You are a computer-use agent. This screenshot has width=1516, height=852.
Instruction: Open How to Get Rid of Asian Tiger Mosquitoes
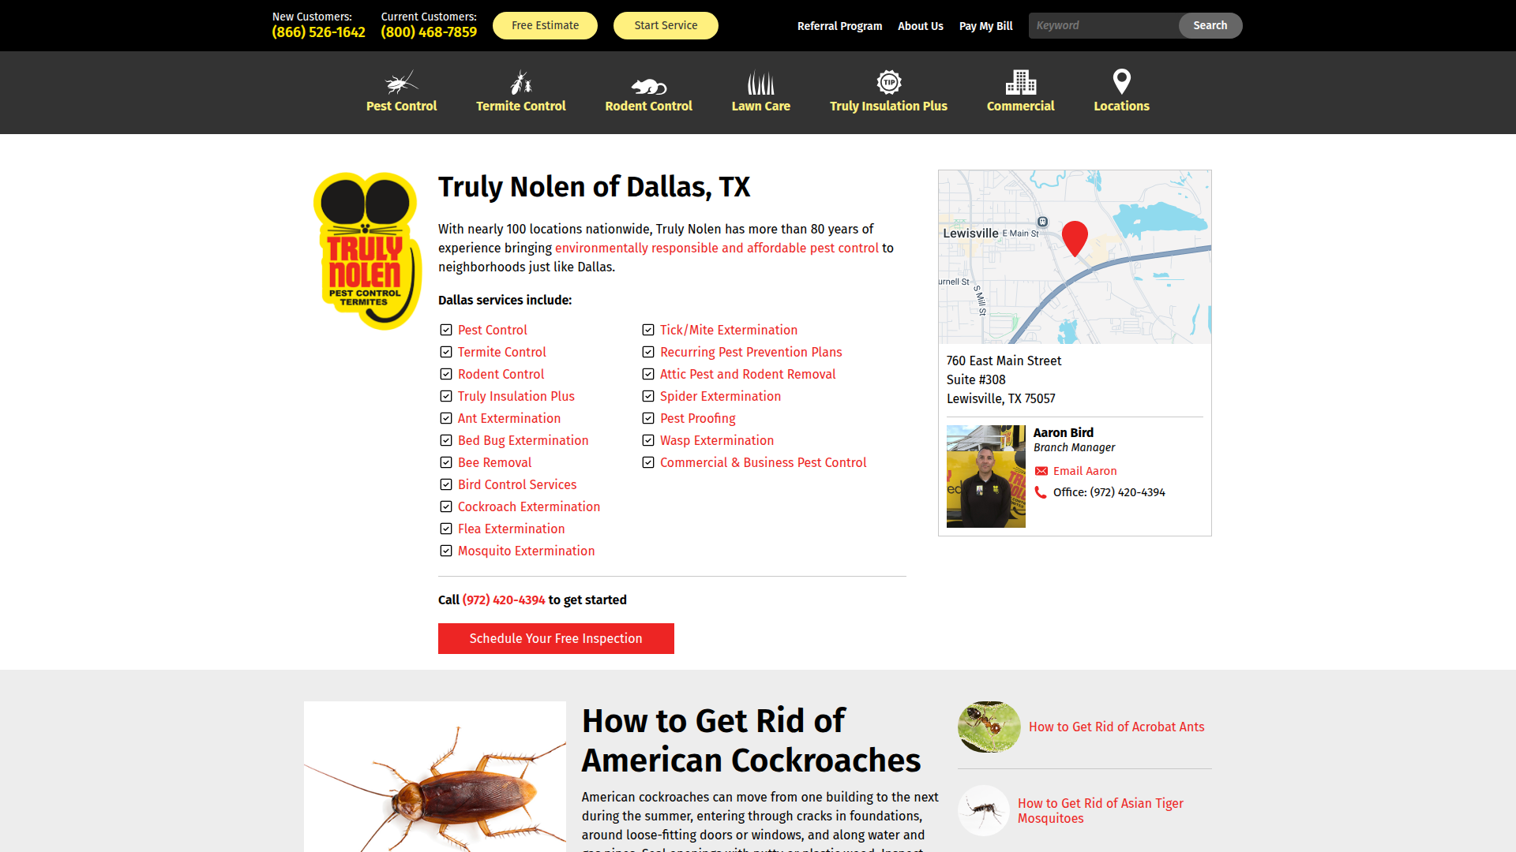click(x=1100, y=810)
